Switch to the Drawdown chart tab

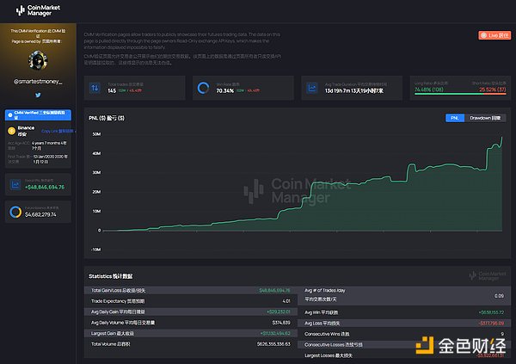[485, 117]
